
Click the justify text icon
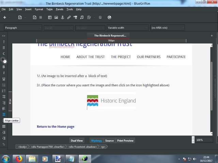point(4,126)
